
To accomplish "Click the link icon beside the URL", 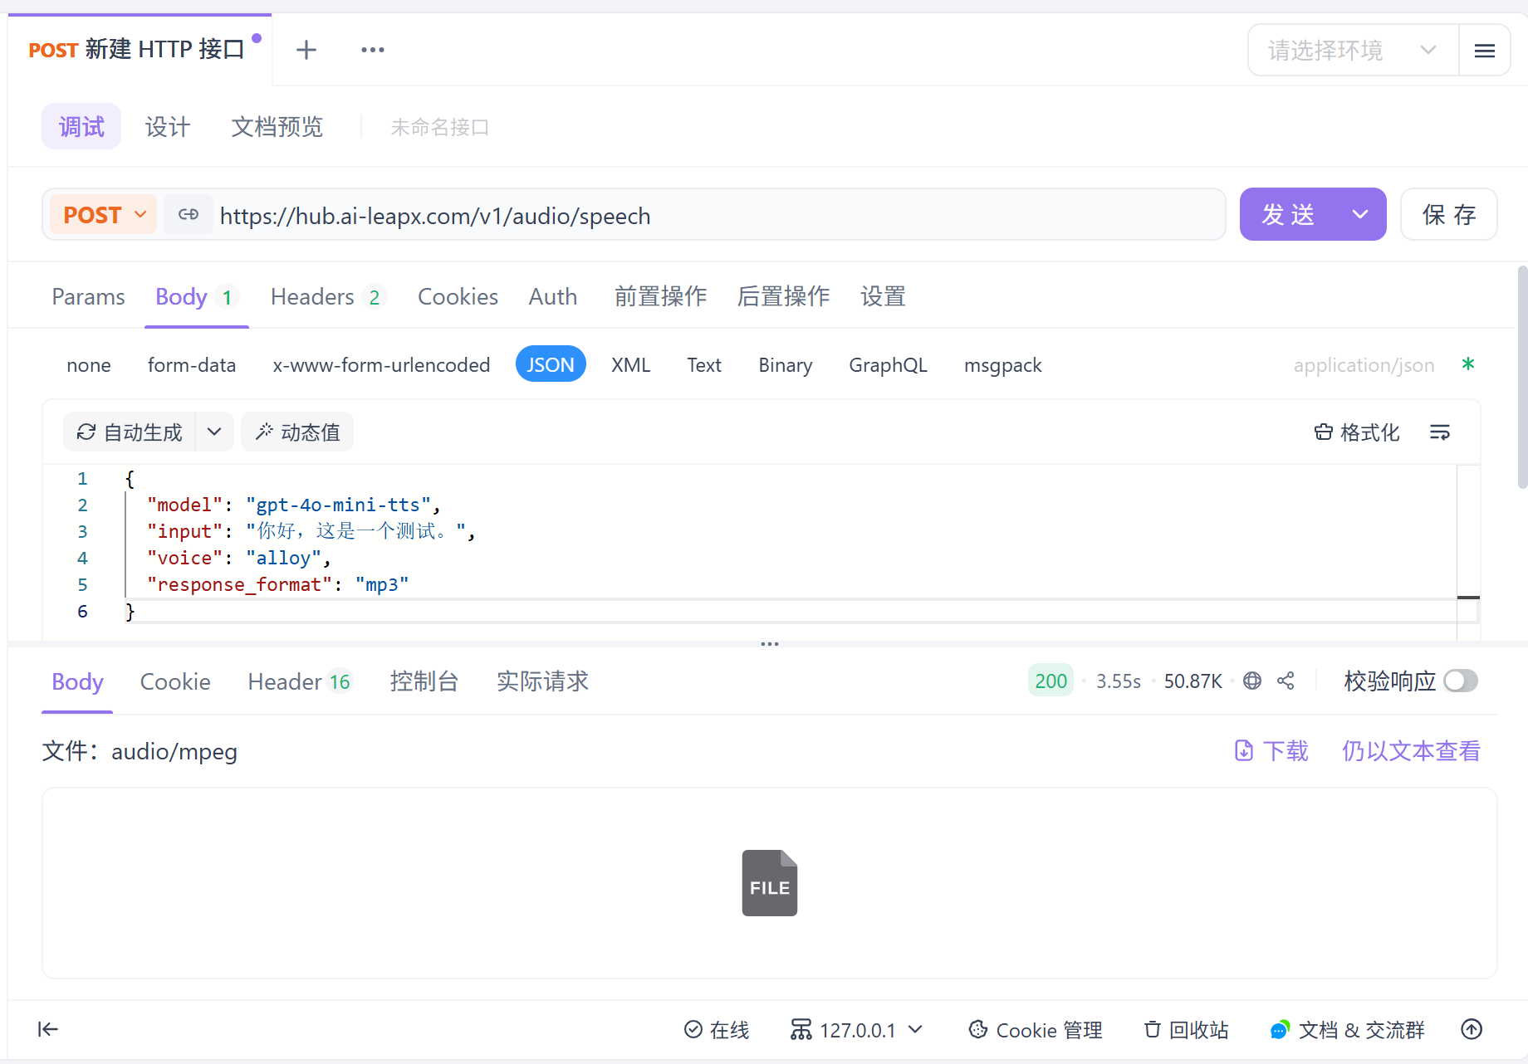I will [189, 215].
